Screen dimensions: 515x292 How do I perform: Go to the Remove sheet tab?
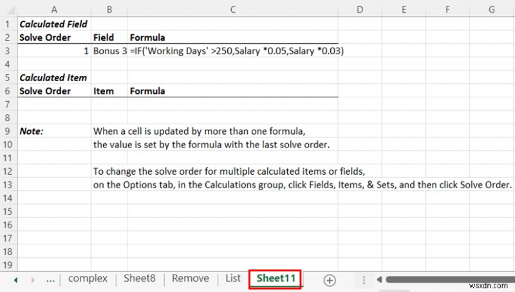click(190, 278)
